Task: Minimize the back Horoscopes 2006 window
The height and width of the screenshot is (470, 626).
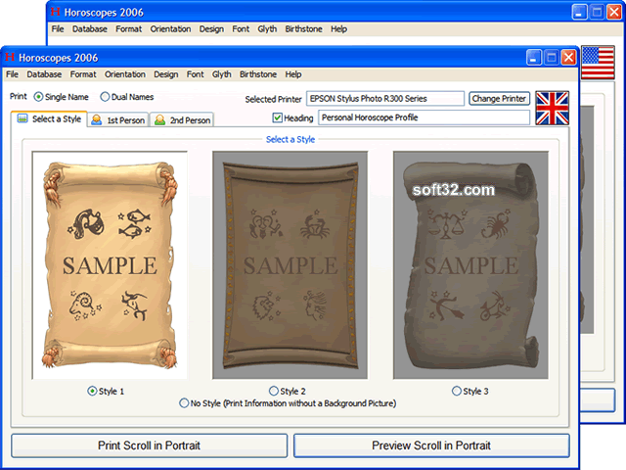Action: [579, 12]
